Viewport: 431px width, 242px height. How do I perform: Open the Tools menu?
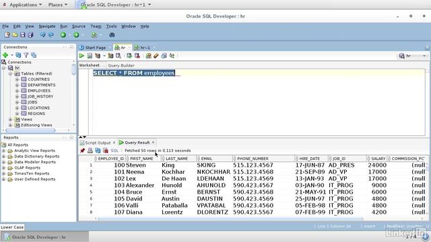tap(111, 26)
